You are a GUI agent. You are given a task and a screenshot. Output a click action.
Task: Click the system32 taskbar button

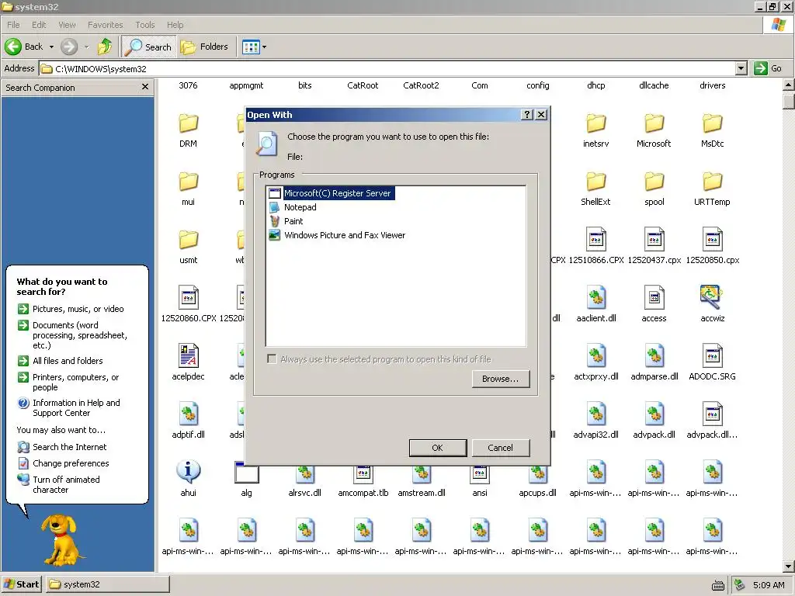click(x=108, y=584)
